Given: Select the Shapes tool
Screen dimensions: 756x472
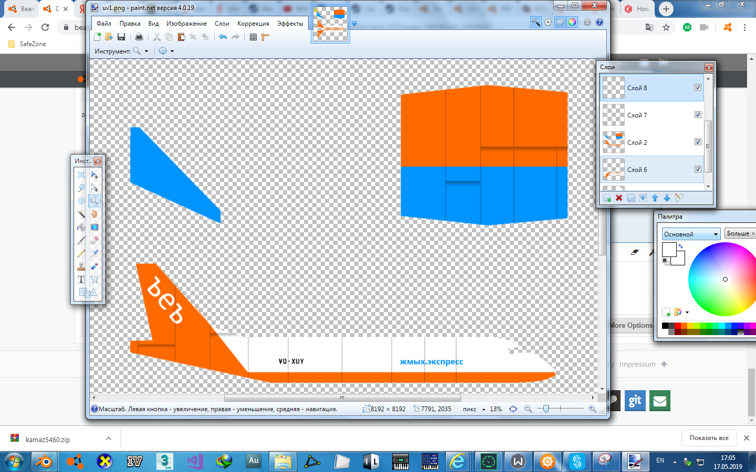Looking at the screenshot, I should (88, 293).
